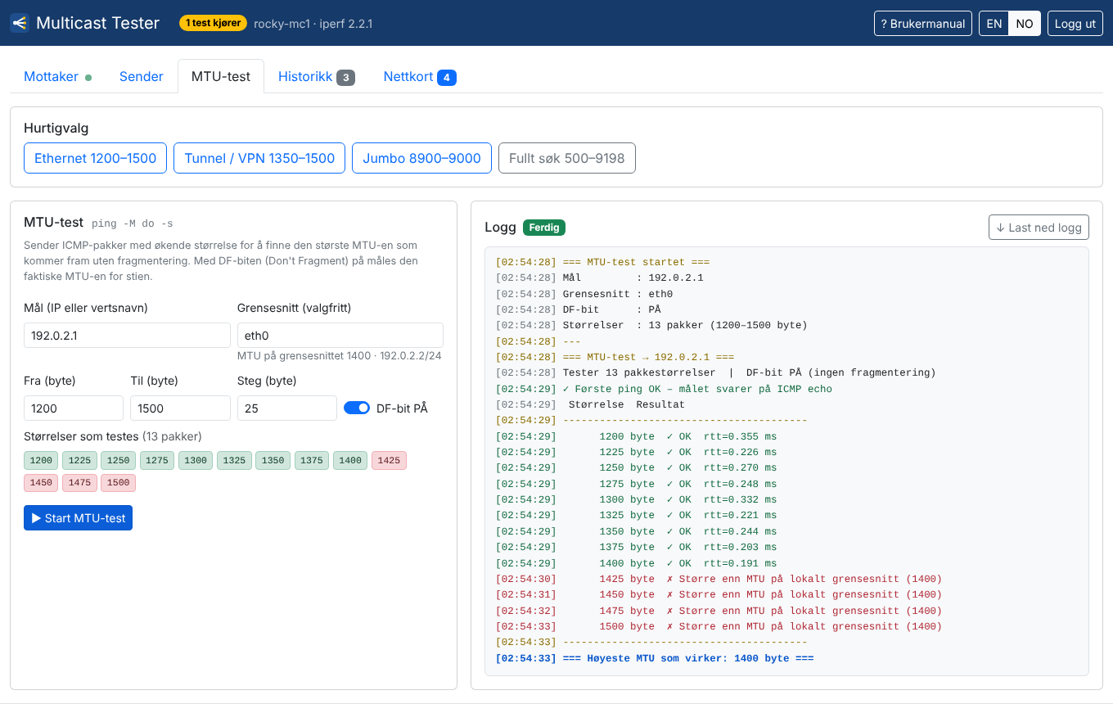The width and height of the screenshot is (1113, 704).
Task: Open the Nettkort tab
Action: 420,77
